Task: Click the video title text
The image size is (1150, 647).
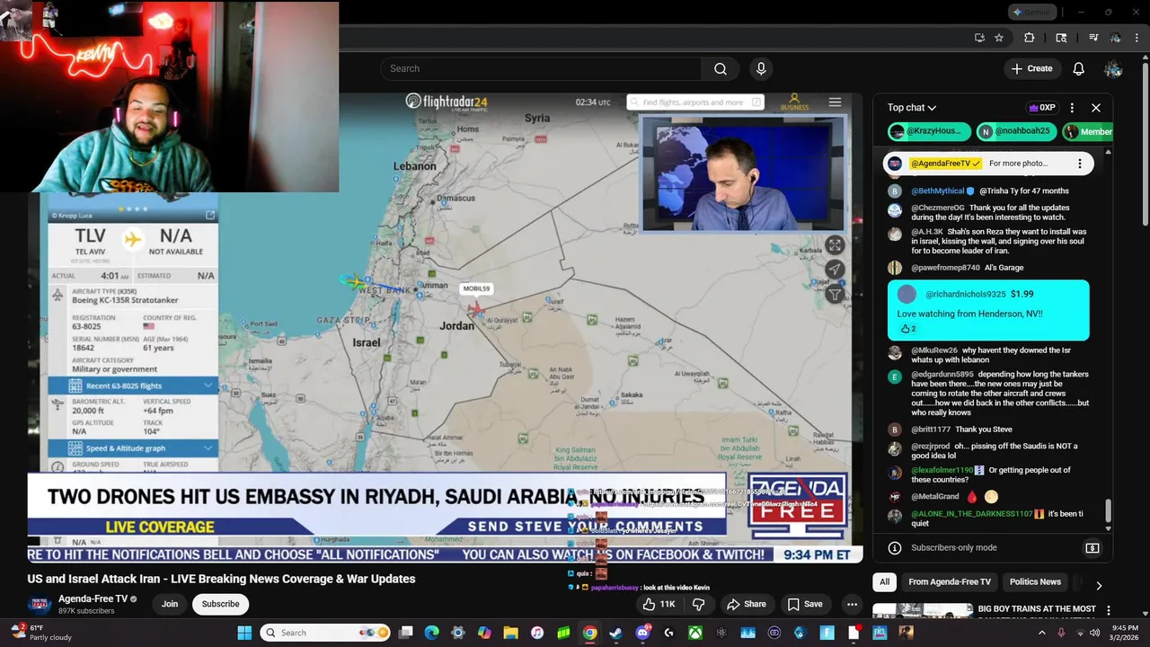Action: pyautogui.click(x=221, y=579)
